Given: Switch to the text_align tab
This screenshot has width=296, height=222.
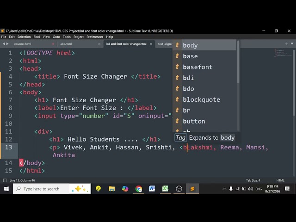Looking at the screenshot, I should [165, 44].
